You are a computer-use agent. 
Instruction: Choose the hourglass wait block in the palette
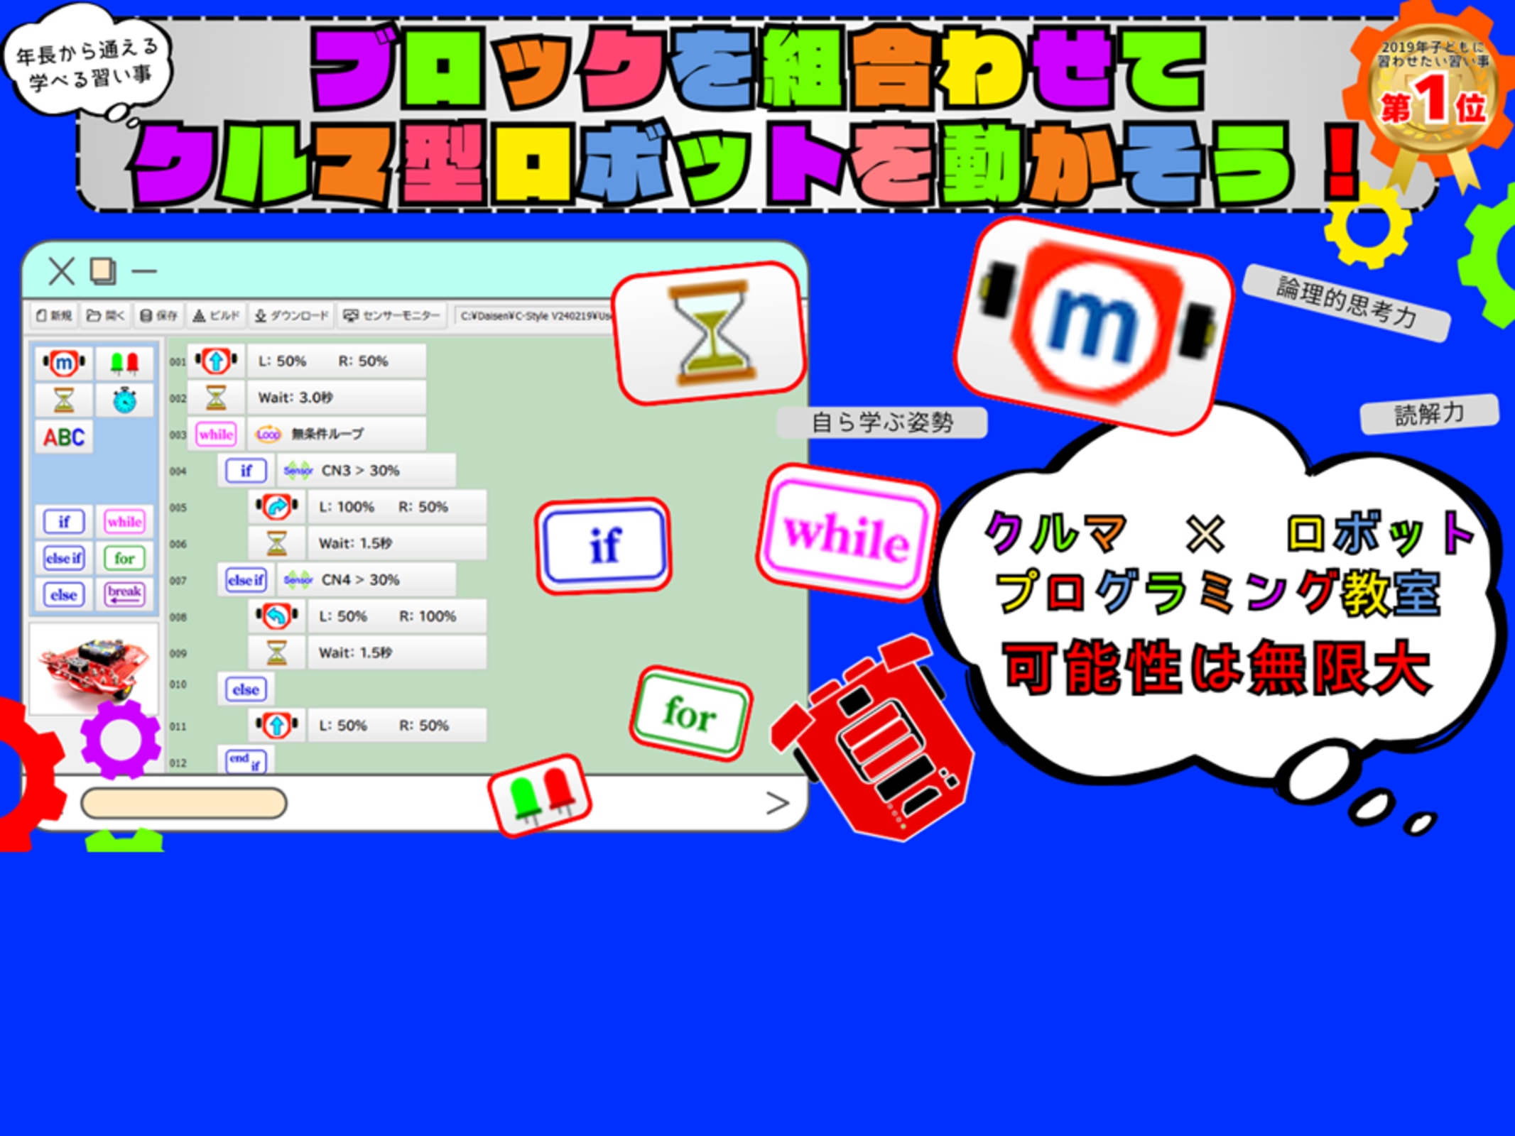coord(64,400)
